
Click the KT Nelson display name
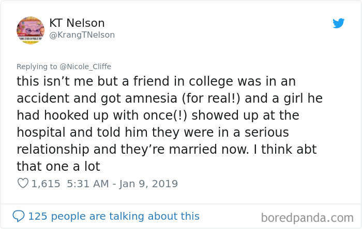click(77, 23)
